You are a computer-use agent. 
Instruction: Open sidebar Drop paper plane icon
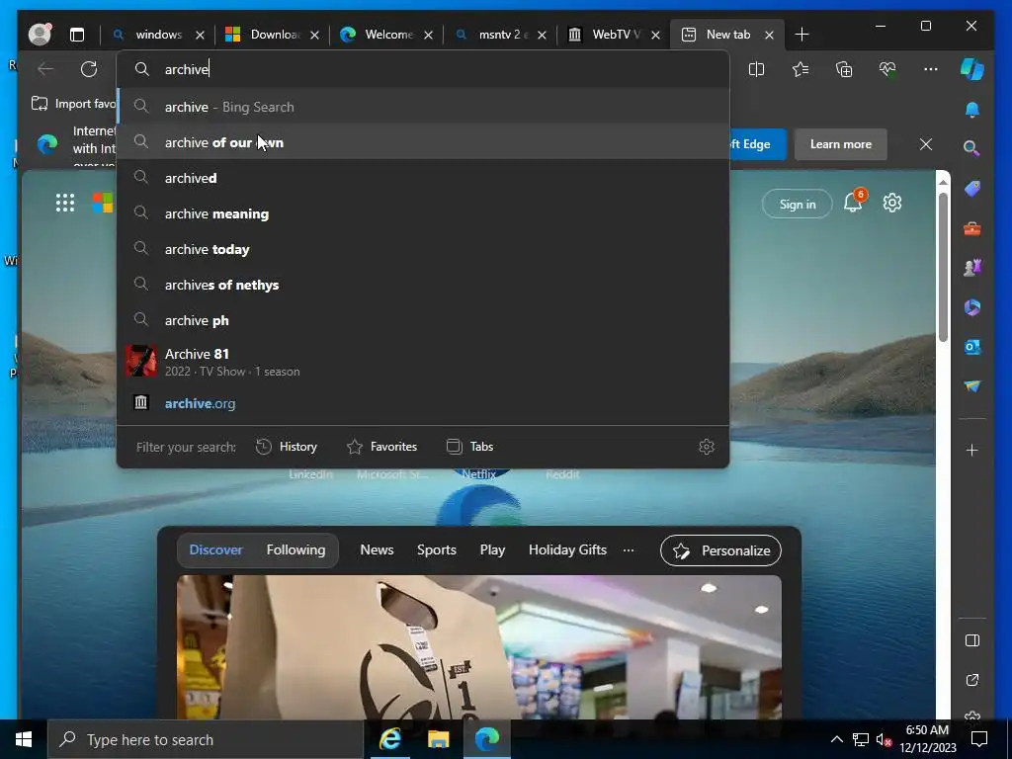coord(972,386)
